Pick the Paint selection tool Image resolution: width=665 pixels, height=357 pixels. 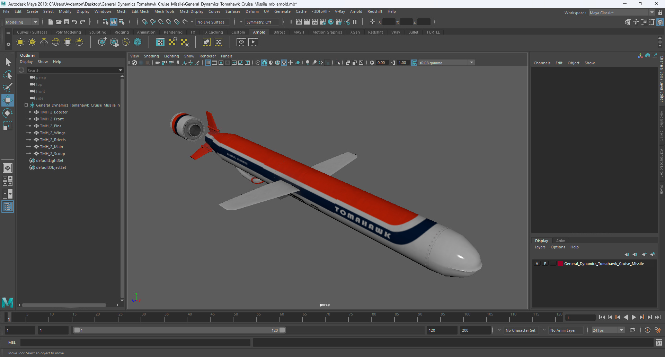point(8,87)
